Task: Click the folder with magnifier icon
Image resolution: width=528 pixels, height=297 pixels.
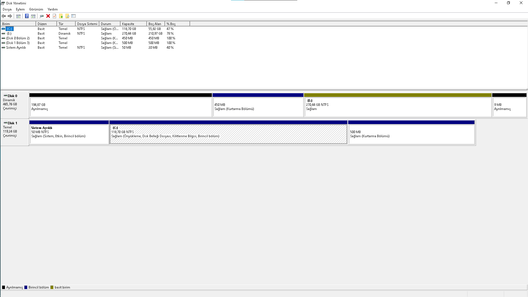Action: 67,16
